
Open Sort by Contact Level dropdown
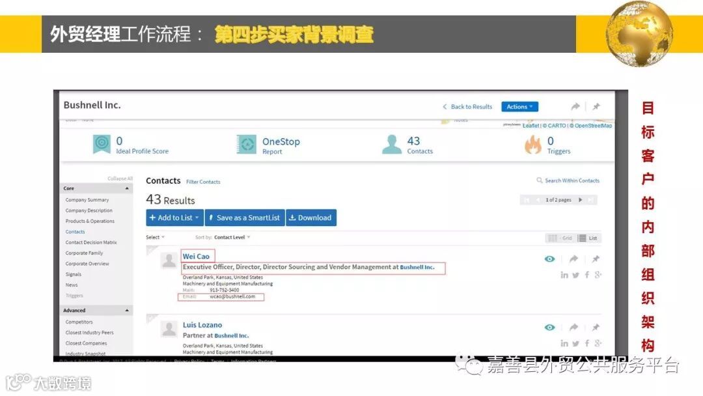click(x=232, y=237)
